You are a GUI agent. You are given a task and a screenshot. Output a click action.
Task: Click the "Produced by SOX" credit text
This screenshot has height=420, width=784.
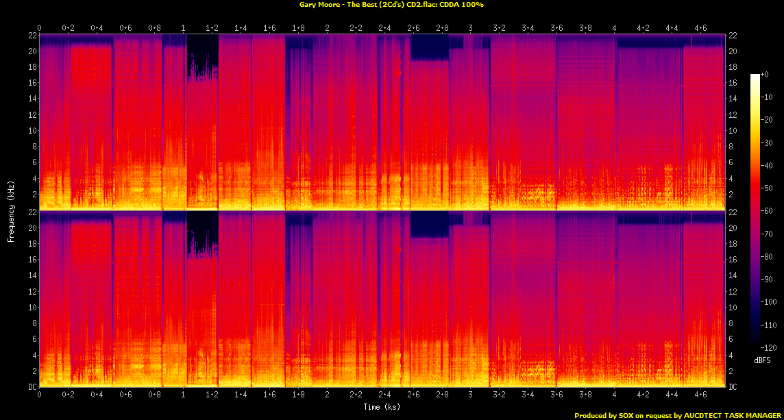[x=678, y=415]
